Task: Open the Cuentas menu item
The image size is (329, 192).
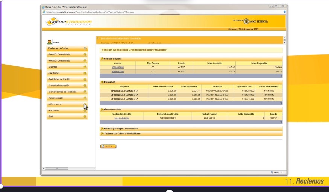Action: point(67,67)
